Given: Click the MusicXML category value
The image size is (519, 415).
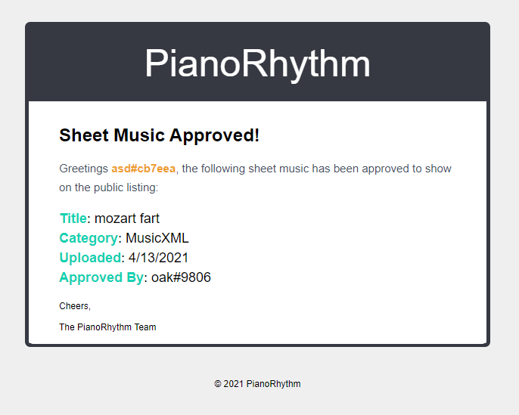Looking at the screenshot, I should [157, 238].
